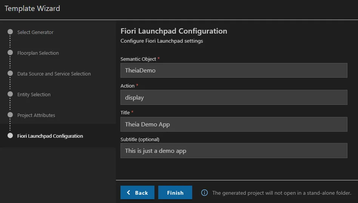This screenshot has width=358, height=203.
Task: Focus the Semantic Object input field
Action: 233,70
